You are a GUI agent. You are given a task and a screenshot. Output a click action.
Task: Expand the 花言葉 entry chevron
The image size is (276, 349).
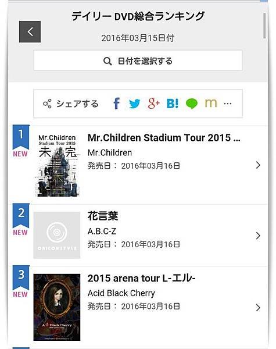point(258,236)
